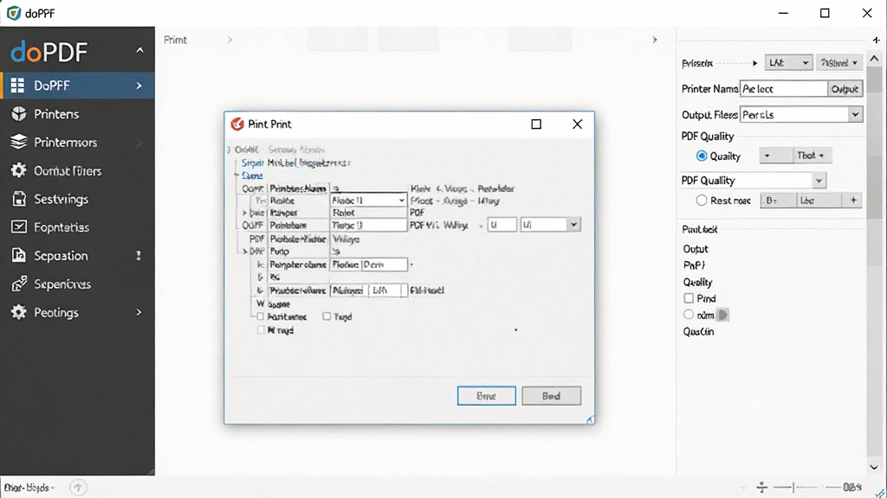Click the Tbol + button

(811, 156)
